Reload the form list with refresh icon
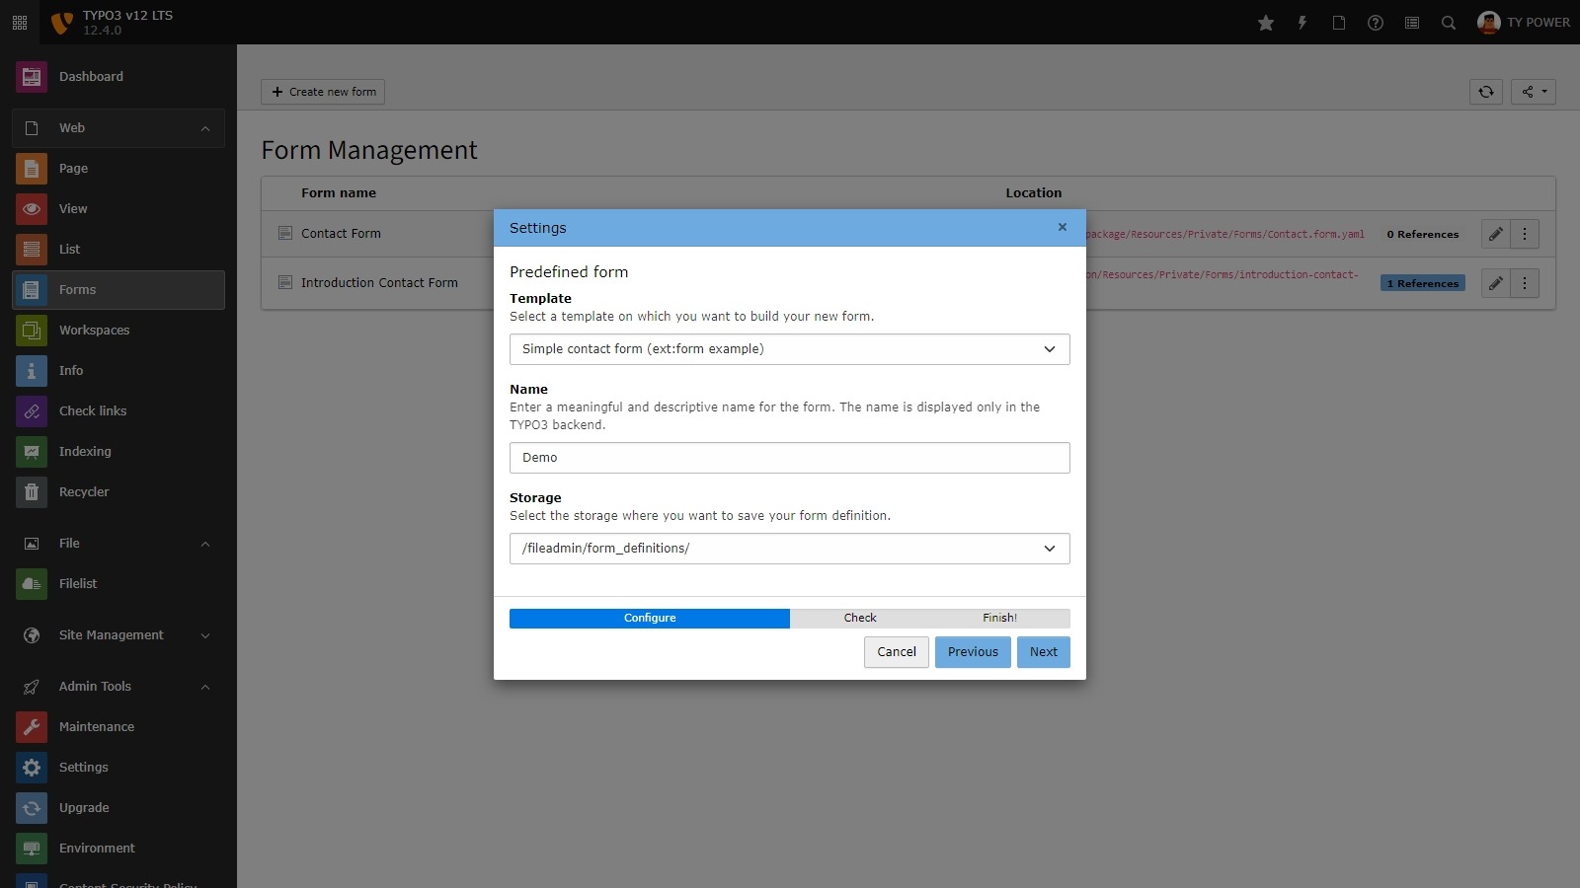The image size is (1580, 888). 1486,92
